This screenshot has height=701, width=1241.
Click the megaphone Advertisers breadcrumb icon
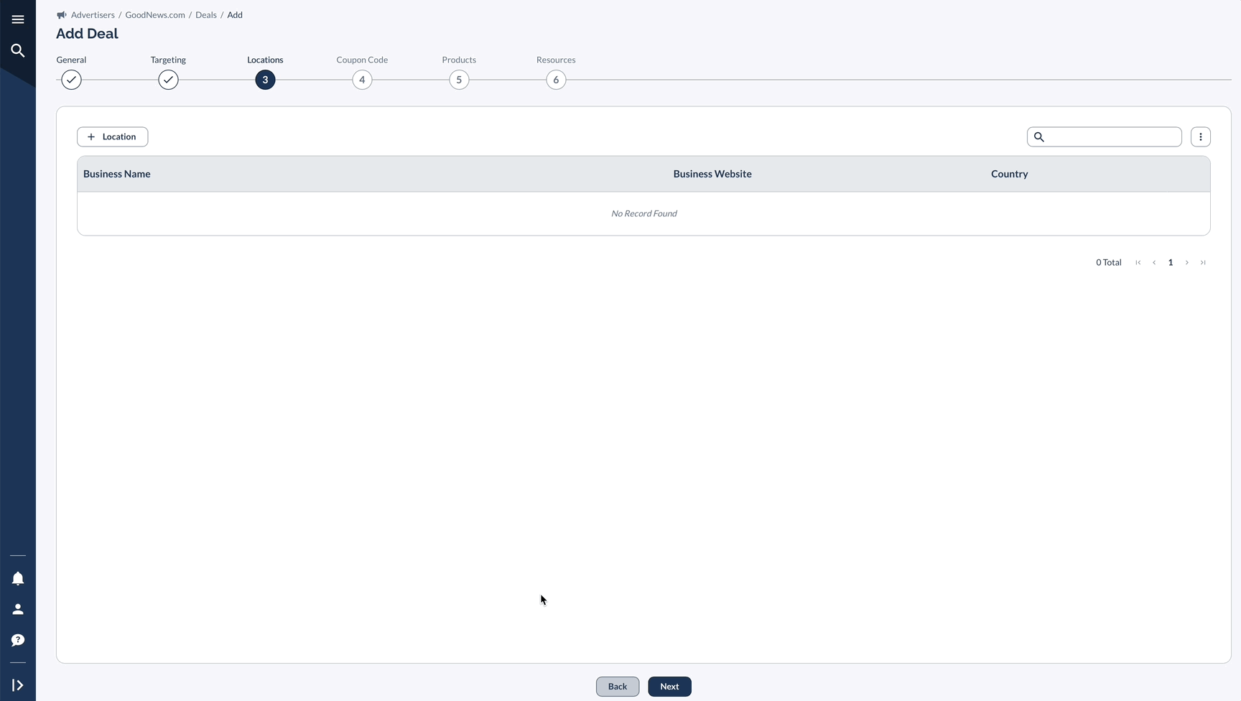point(62,15)
